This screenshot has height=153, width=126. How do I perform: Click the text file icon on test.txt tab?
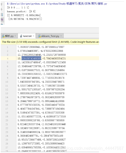[x=21, y=36]
